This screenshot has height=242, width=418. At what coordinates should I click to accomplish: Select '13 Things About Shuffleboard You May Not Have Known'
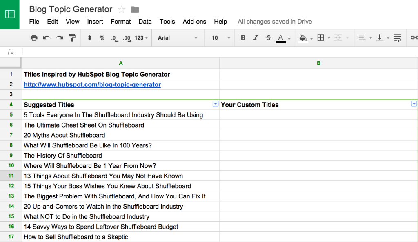click(121, 176)
